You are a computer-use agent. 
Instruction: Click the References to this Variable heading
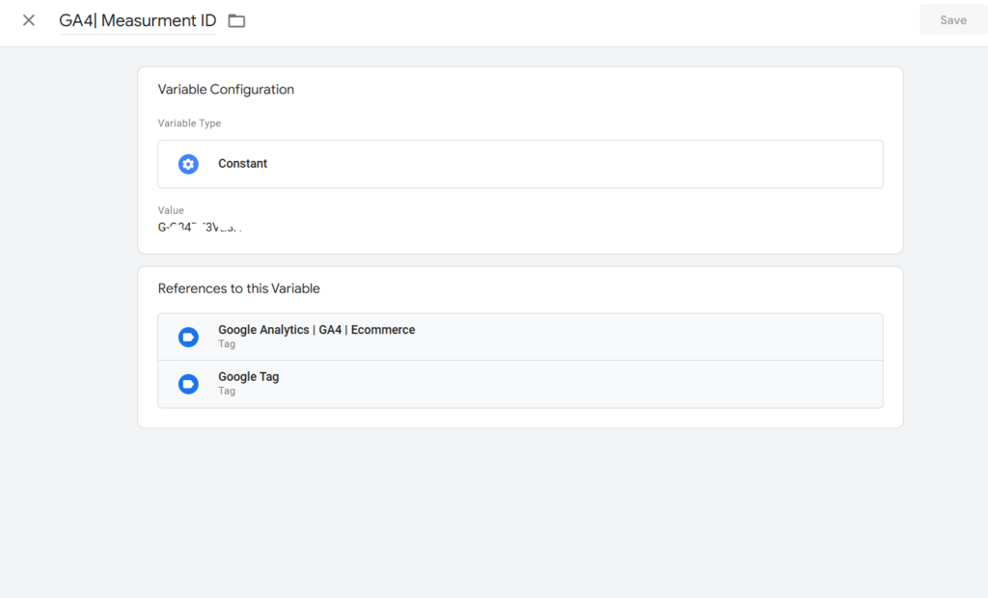(239, 288)
